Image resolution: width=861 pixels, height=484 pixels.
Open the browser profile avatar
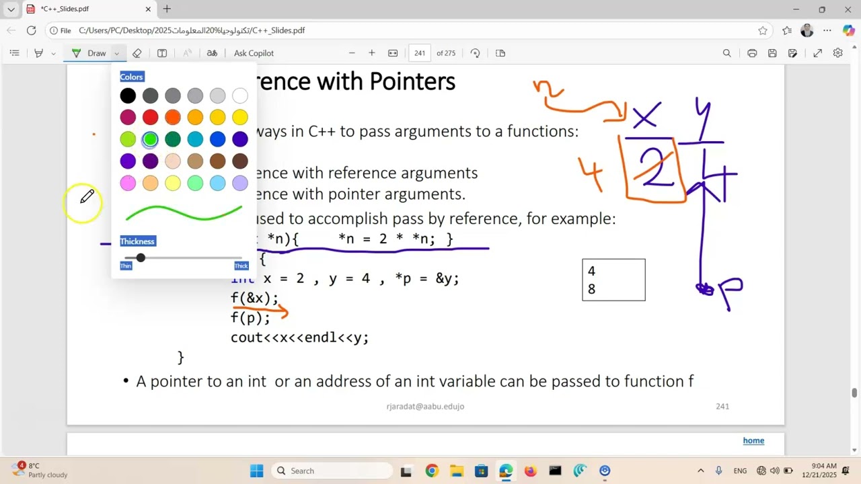[x=807, y=30]
